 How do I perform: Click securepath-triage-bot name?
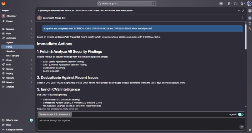coord(54,18)
